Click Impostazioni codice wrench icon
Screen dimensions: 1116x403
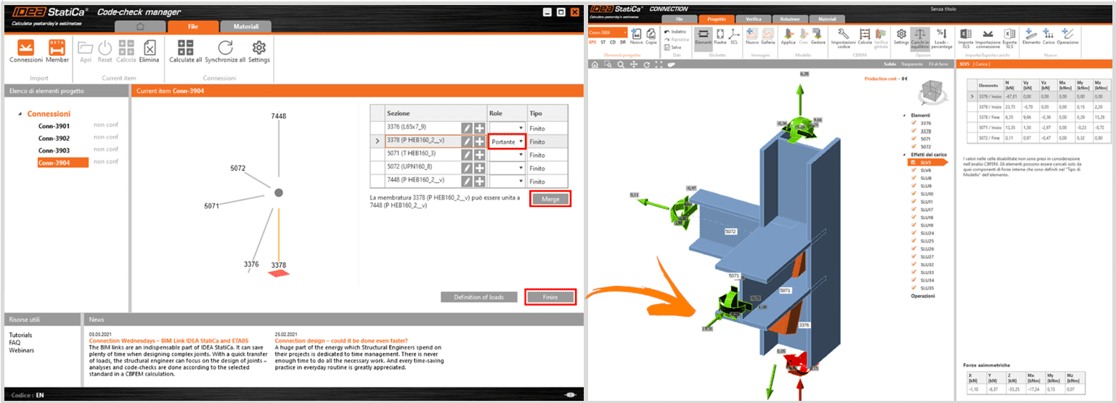843,33
